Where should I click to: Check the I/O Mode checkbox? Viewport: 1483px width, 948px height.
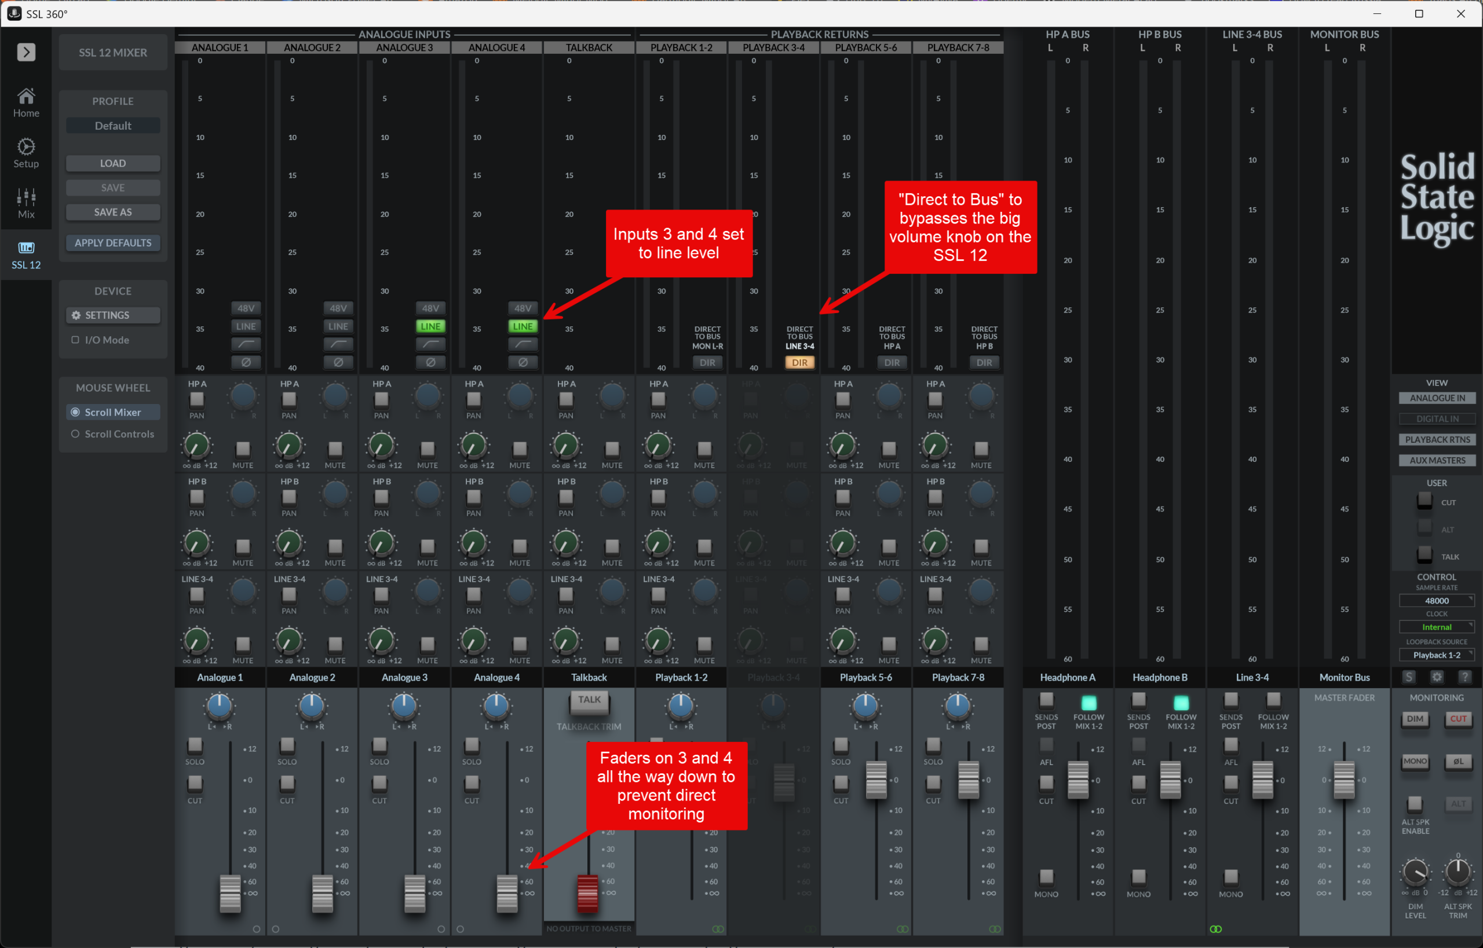(x=75, y=340)
